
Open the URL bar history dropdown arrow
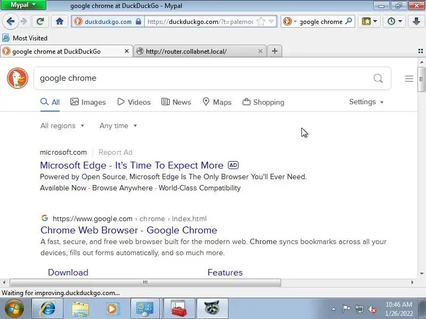click(271, 21)
